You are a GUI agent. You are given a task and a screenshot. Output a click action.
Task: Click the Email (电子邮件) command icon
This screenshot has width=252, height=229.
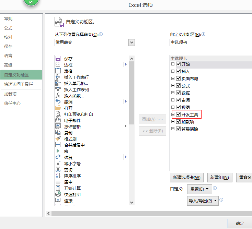pos(58,120)
